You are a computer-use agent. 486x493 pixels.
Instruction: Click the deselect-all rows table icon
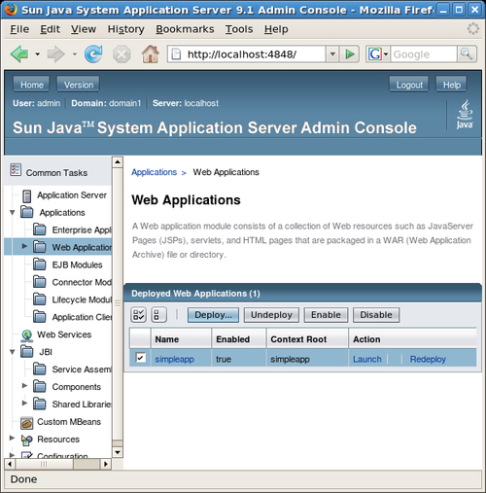click(159, 315)
